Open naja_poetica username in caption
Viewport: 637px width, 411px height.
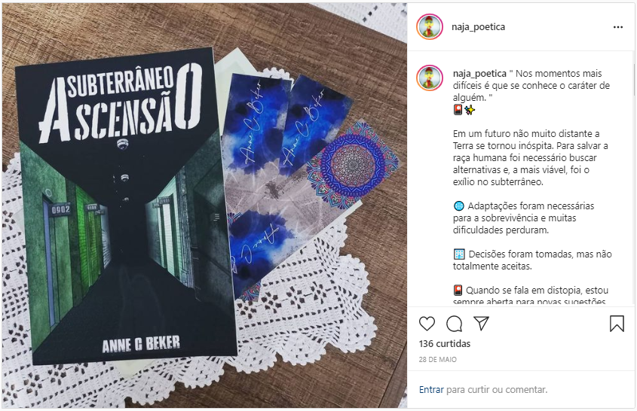(479, 74)
